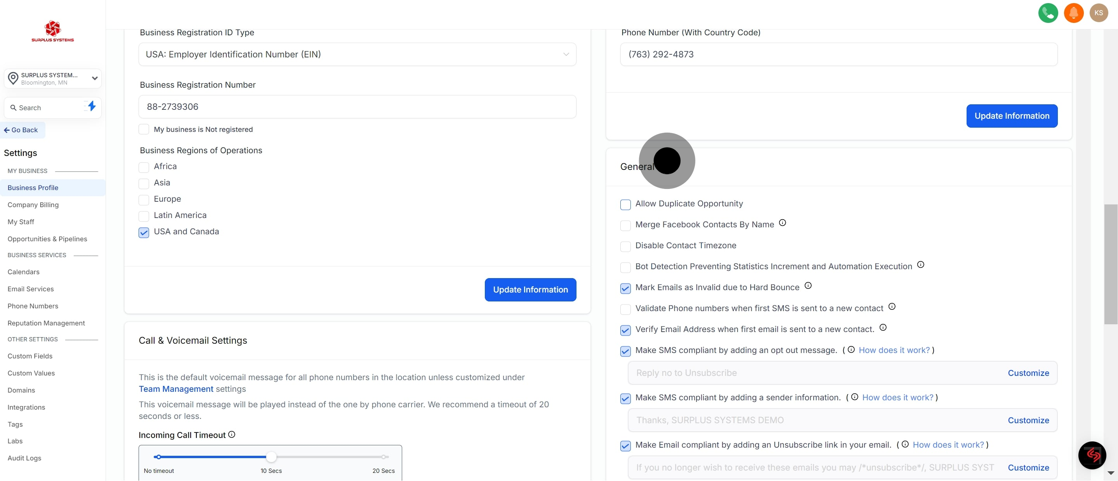The height and width of the screenshot is (481, 1118).
Task: Enable Allow Duplicate Opportunity checkbox
Action: pos(625,205)
